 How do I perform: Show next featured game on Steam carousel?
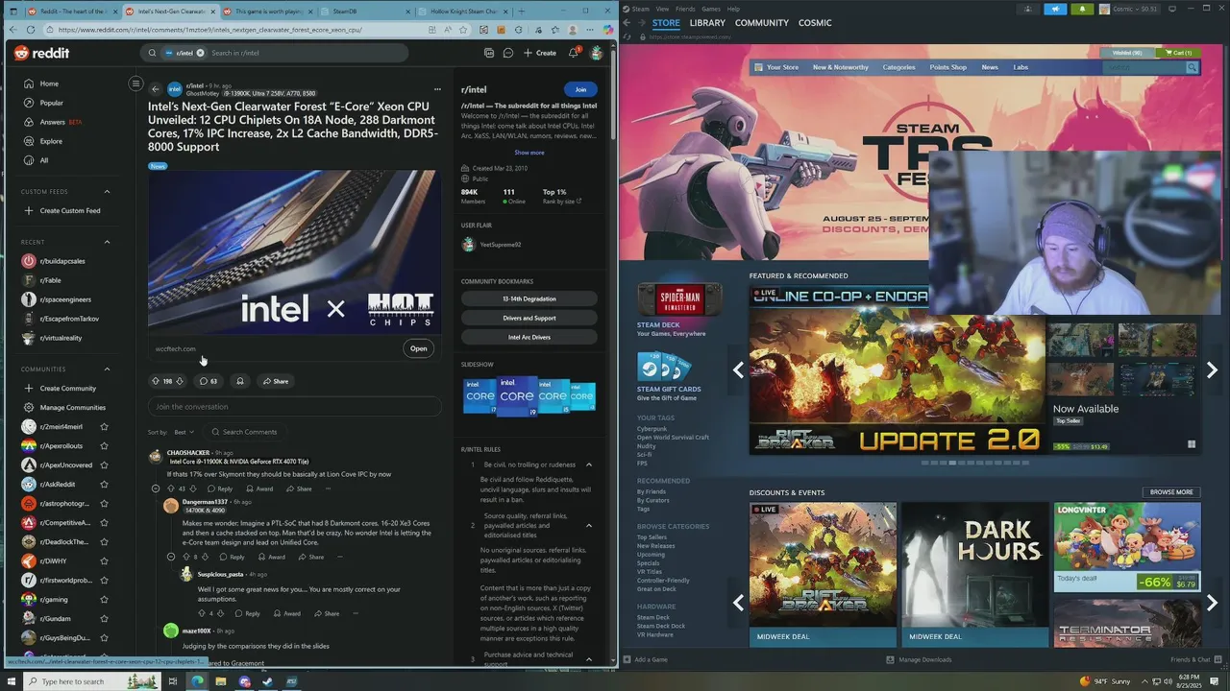[1212, 369]
